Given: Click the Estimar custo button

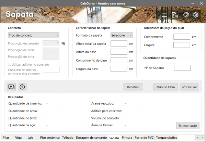Looking at the screenshot, I should point(188,126).
